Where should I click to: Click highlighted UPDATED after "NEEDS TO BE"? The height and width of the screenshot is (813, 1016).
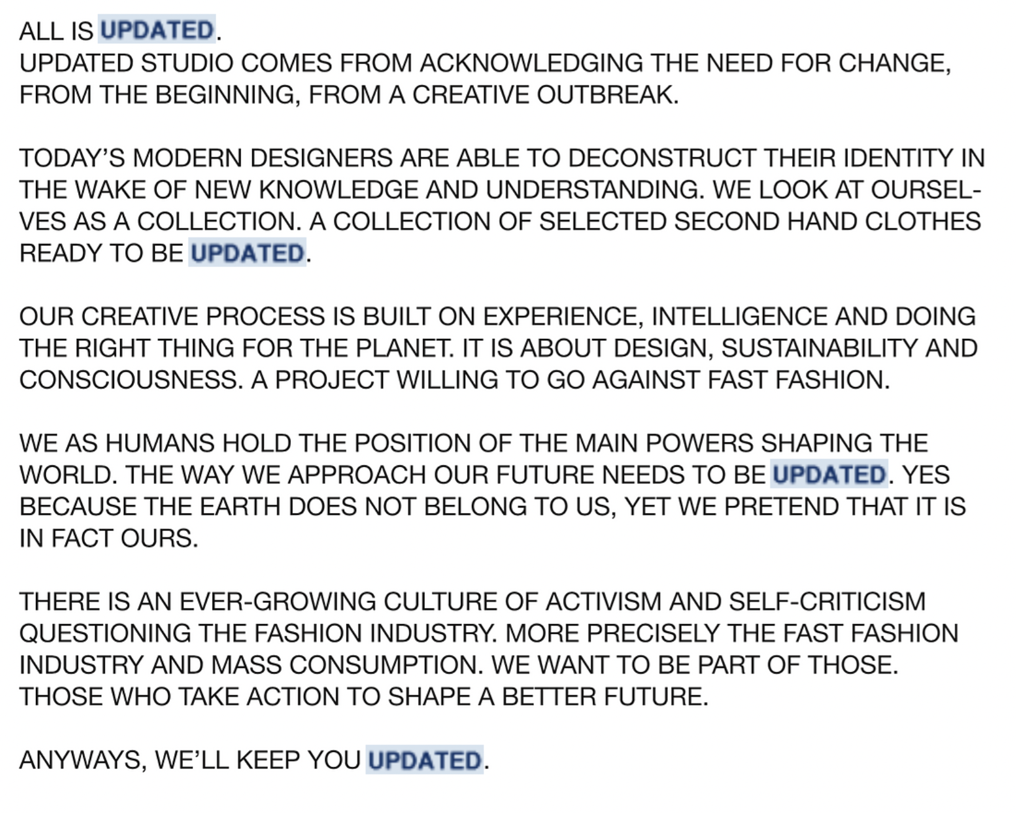click(x=829, y=475)
